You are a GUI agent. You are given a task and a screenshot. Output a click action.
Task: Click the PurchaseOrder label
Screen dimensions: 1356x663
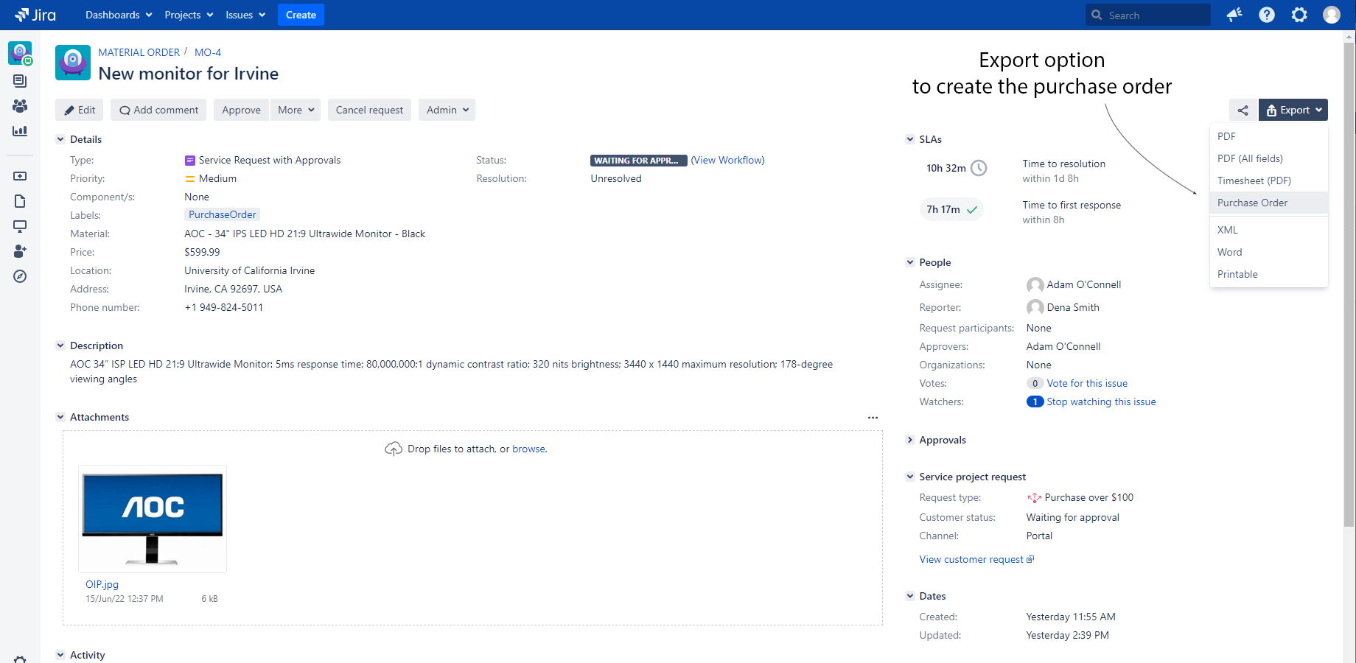tap(222, 214)
